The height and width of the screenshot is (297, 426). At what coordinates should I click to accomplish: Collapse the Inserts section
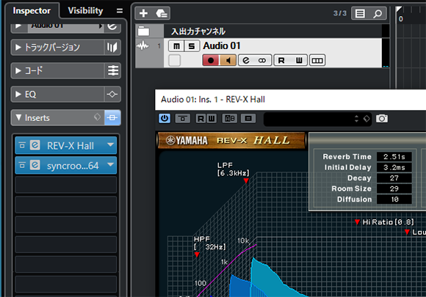(18, 117)
